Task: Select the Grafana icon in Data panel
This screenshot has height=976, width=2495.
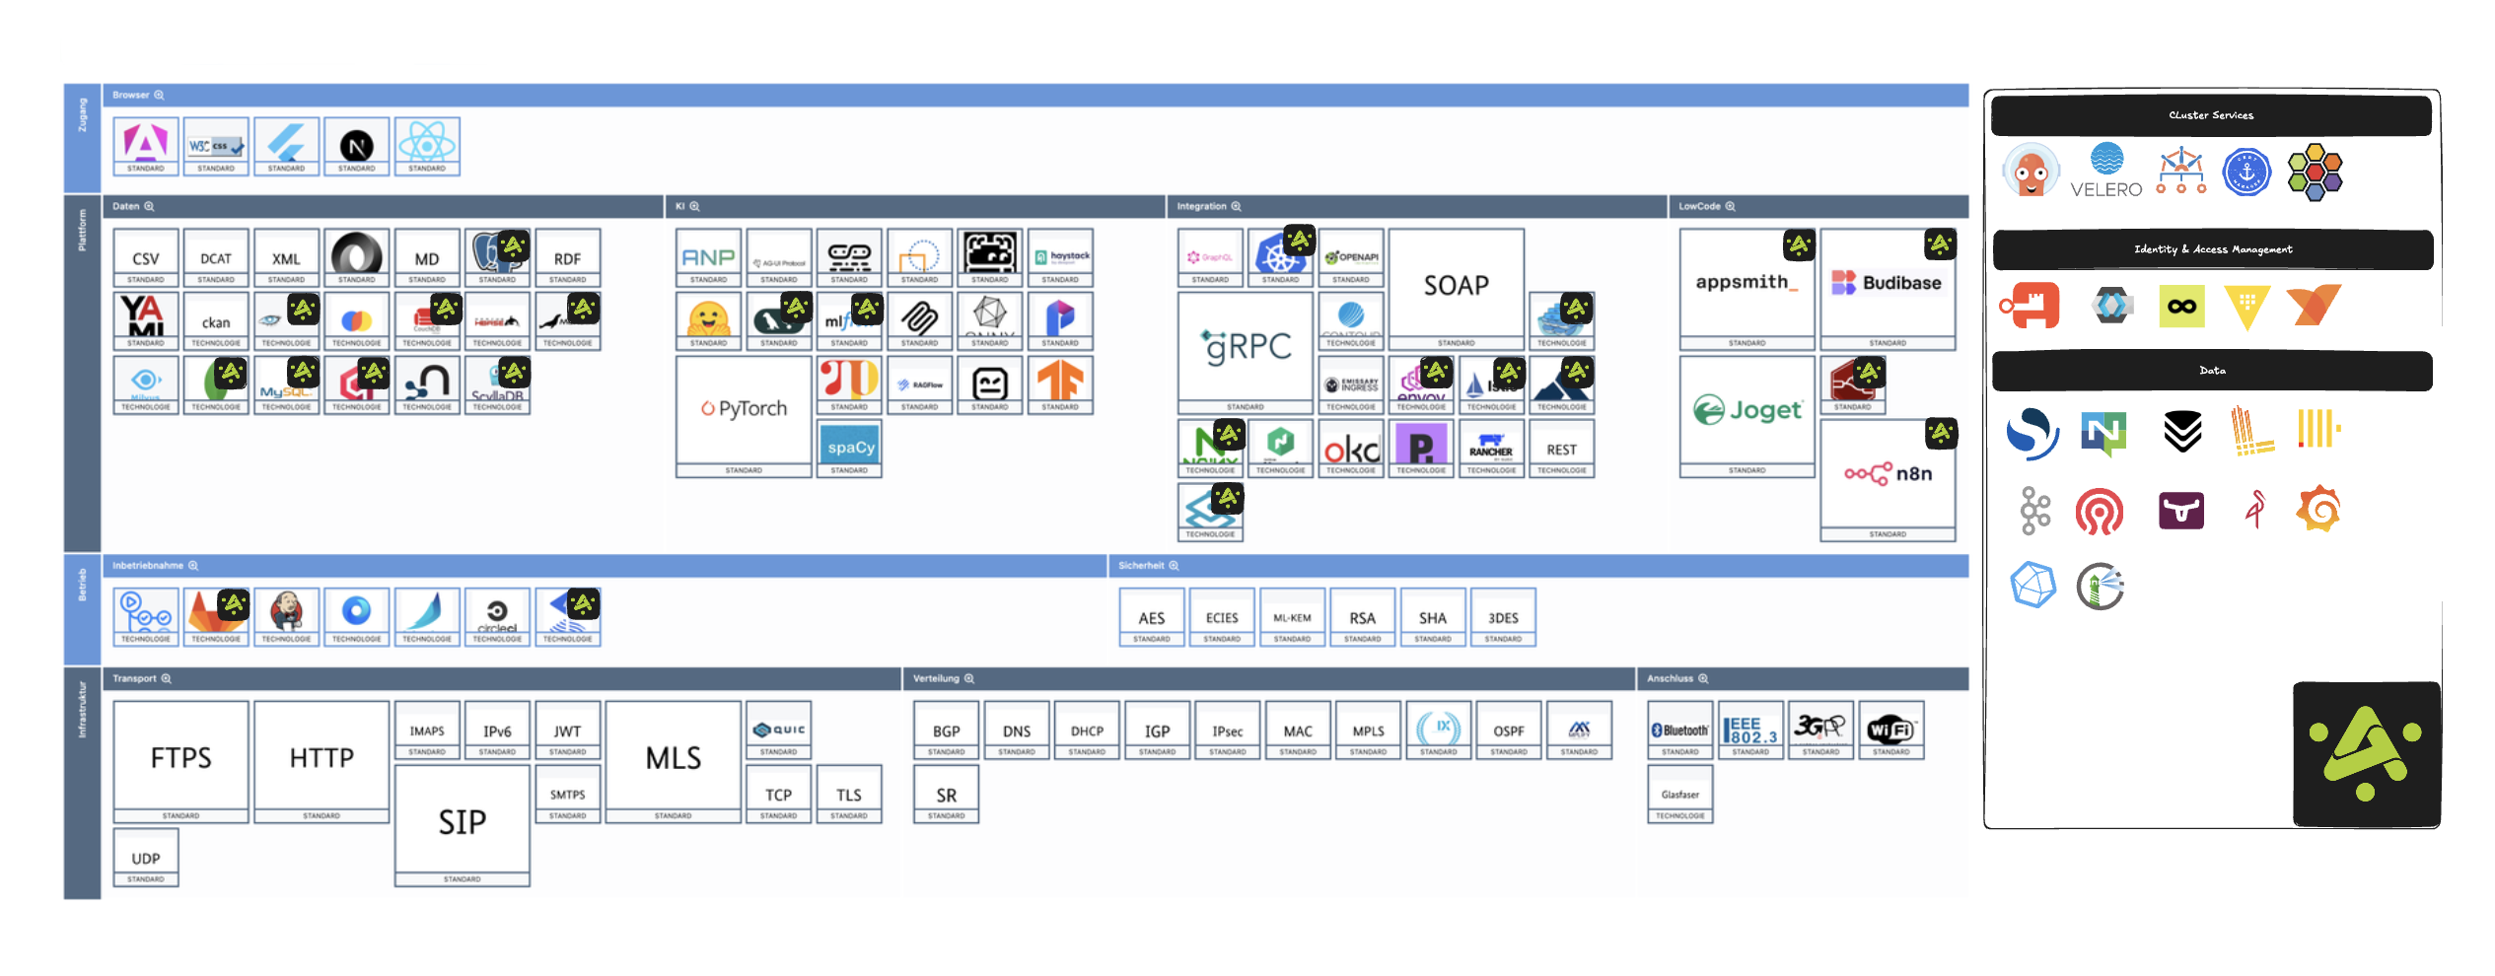Action: [x=2318, y=510]
